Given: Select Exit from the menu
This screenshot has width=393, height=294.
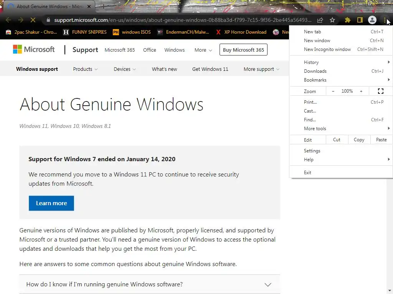Looking at the screenshot, I should point(341,173).
